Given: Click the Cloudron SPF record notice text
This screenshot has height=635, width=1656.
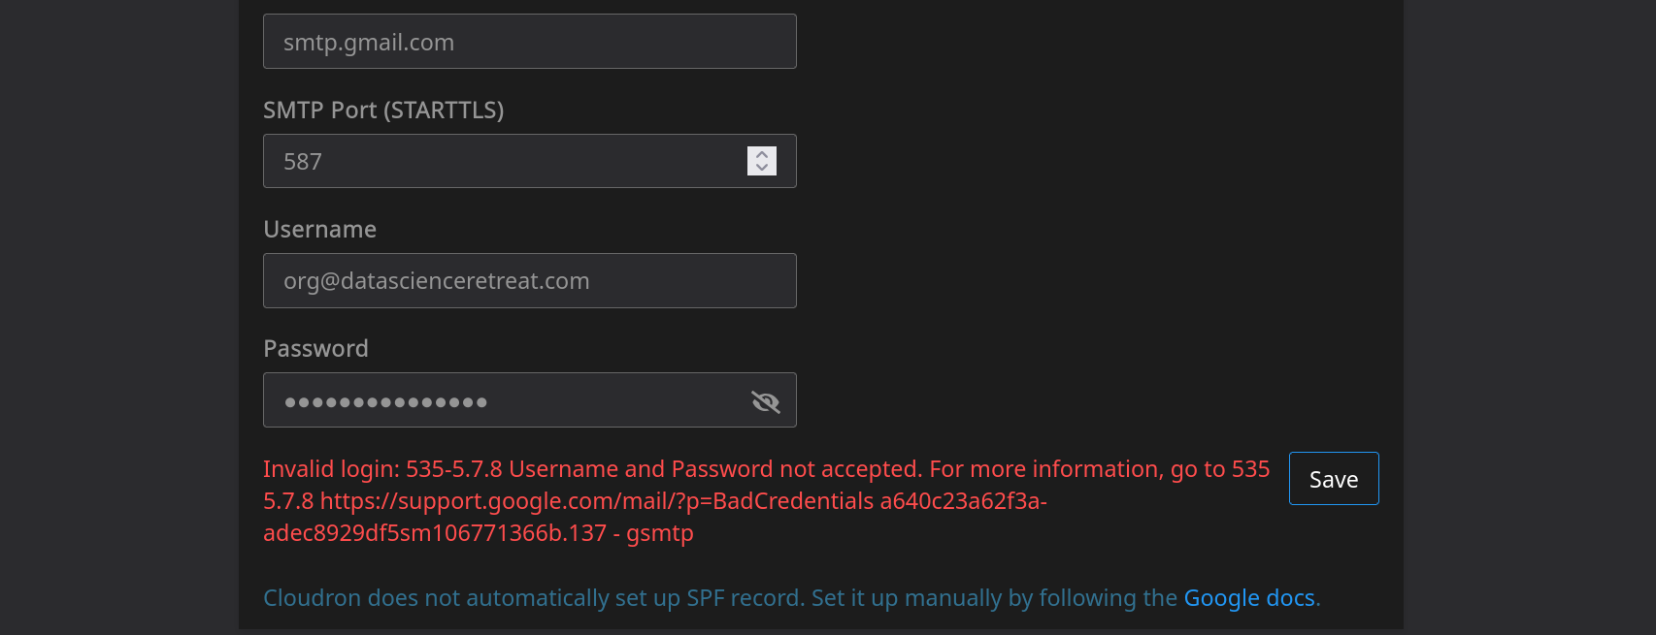Looking at the screenshot, I should 534,598.
